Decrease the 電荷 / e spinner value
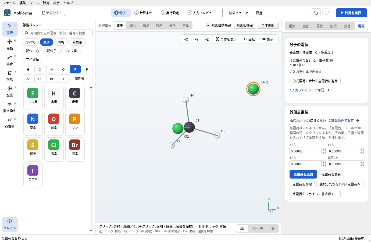Screen dimensions: 371x242 point(362,165)
